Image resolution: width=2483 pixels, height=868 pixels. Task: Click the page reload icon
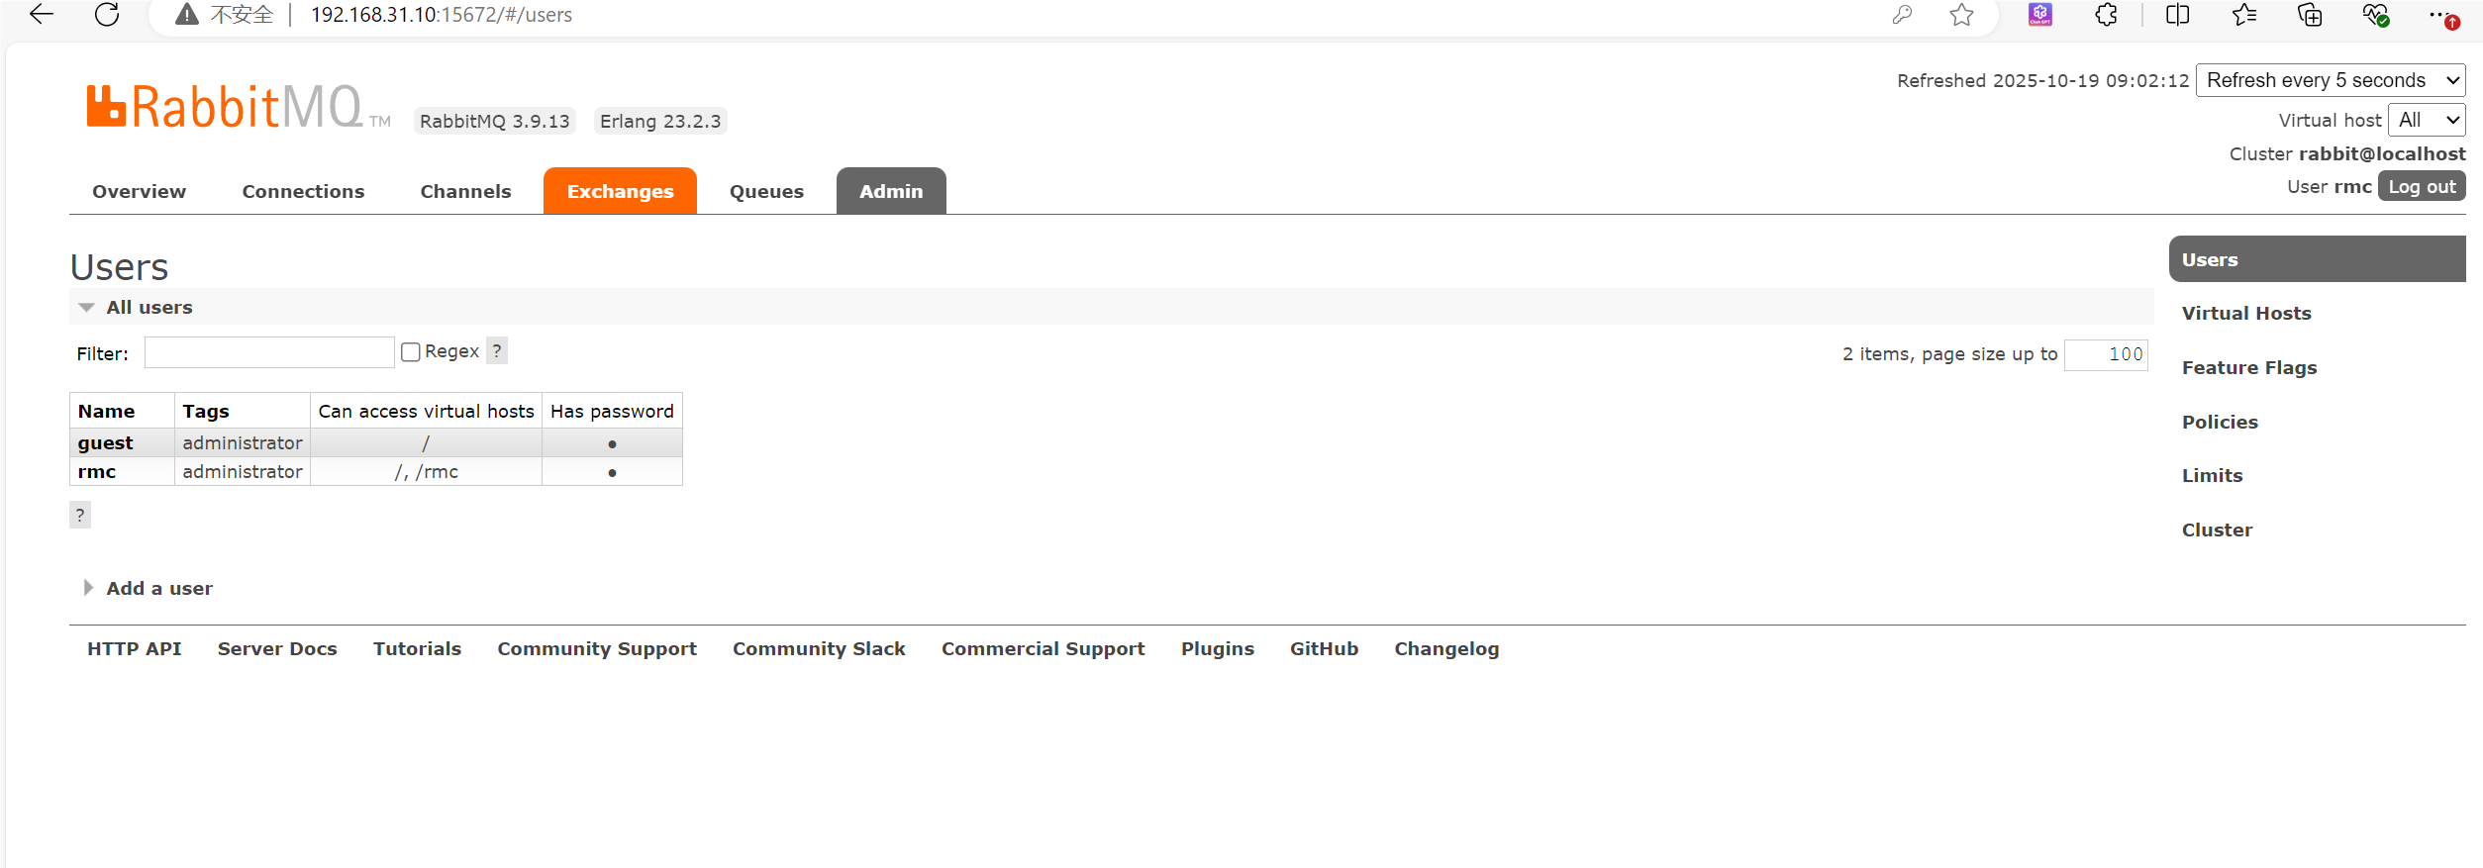click(x=107, y=15)
